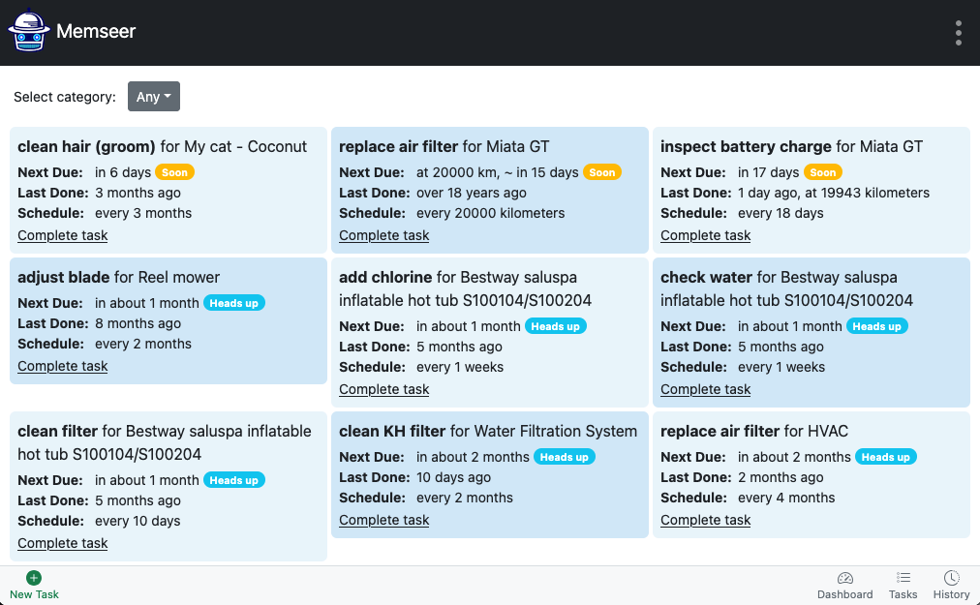980x605 pixels.
Task: Open the three-dot overflow menu
Action: tap(958, 33)
